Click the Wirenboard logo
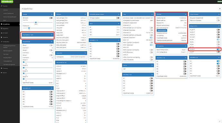222x123 pixels. (x=7, y=2)
